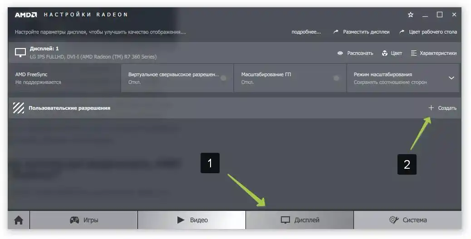Toggle Виртуальное сверхвысокое разрешение switch
This screenshot has width=471, height=239.
click(x=223, y=78)
